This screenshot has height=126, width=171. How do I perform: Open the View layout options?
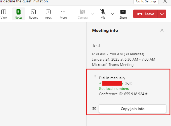[3, 14]
